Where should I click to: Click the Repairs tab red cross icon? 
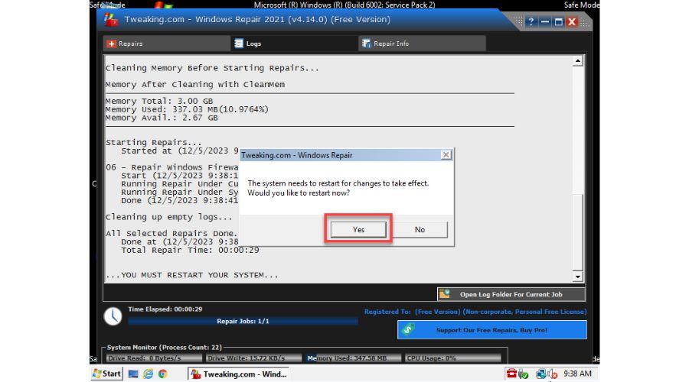(x=111, y=44)
